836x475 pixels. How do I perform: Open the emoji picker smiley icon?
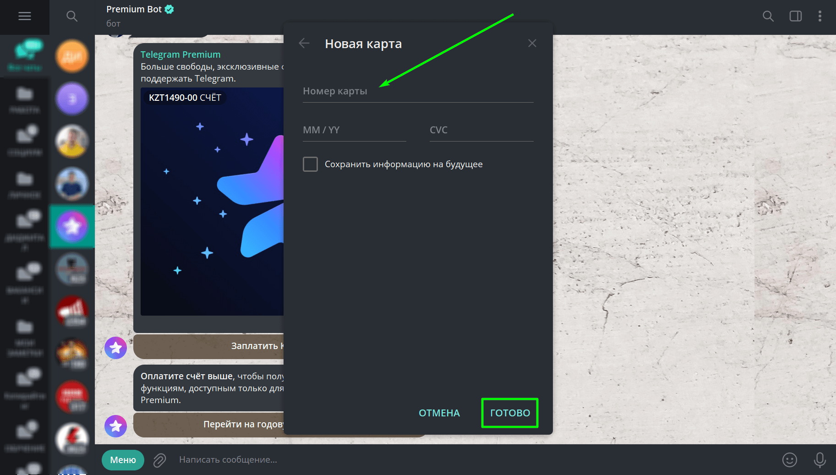coord(790,460)
